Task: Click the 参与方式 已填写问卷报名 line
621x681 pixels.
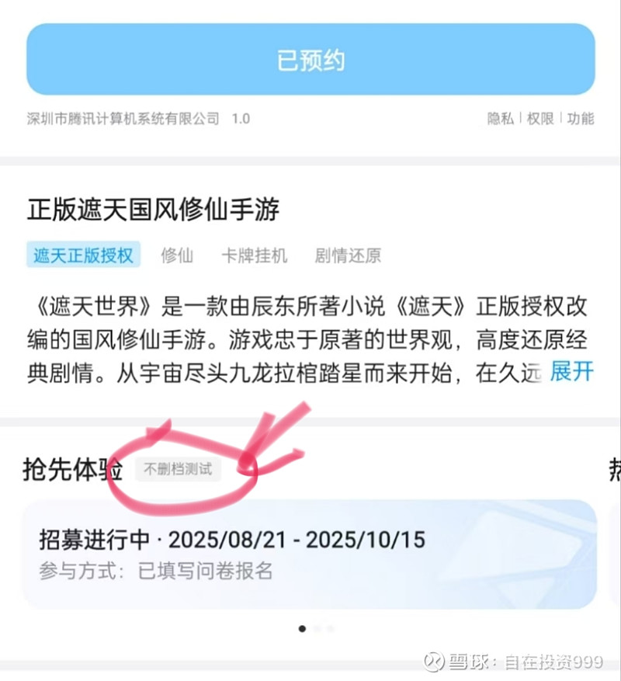Action: point(156,571)
